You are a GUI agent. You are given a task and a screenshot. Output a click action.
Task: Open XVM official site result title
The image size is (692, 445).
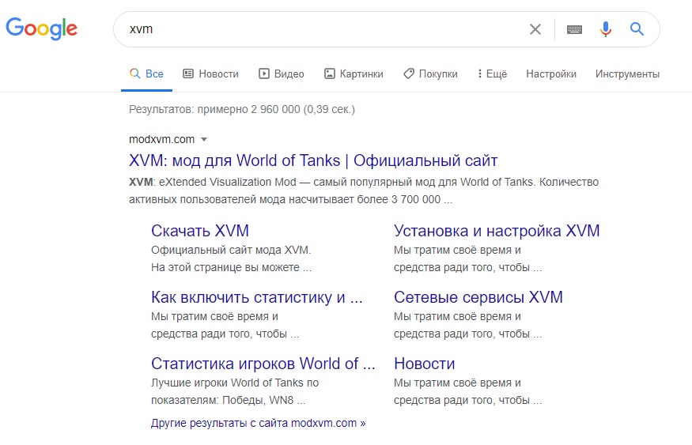point(313,160)
